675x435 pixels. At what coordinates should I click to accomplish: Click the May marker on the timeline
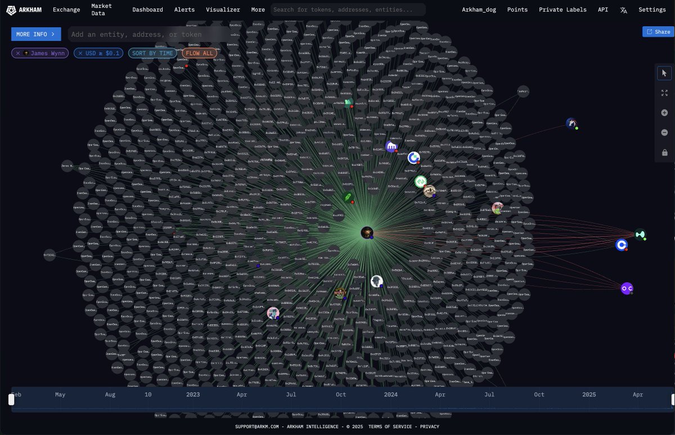[60, 394]
